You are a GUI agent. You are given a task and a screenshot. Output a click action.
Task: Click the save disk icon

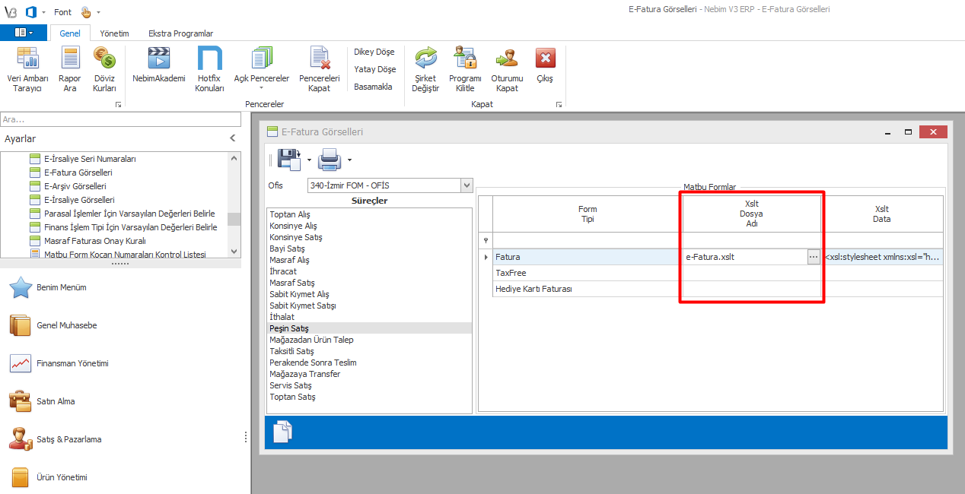(x=288, y=159)
